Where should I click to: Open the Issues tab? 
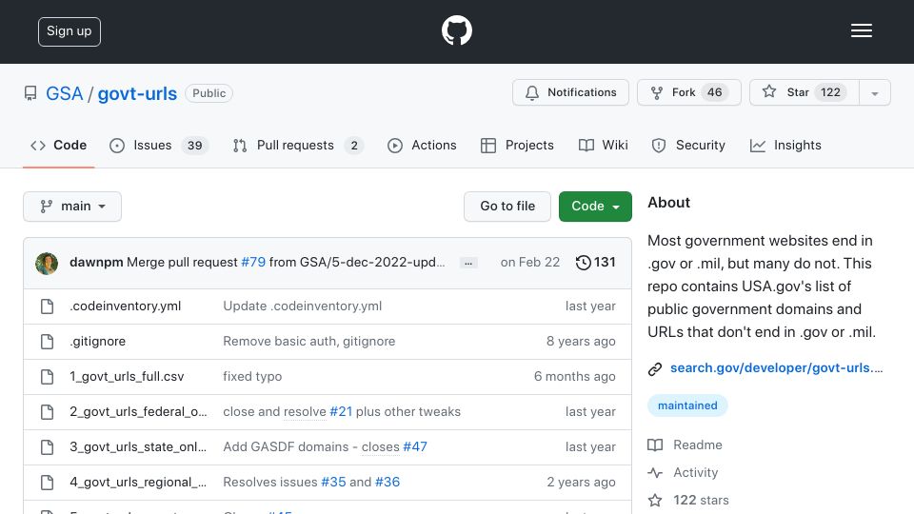159,146
